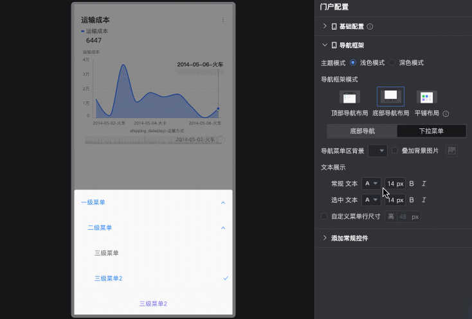
Task: Toggle italic for 常规文本
Action: [424, 184]
